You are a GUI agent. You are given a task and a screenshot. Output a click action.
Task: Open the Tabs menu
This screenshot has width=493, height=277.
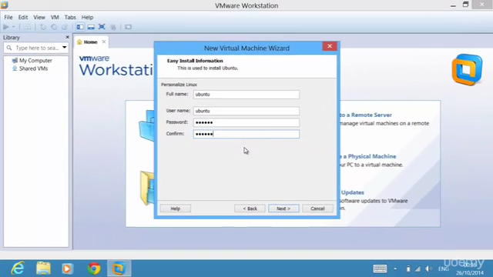[x=70, y=17]
